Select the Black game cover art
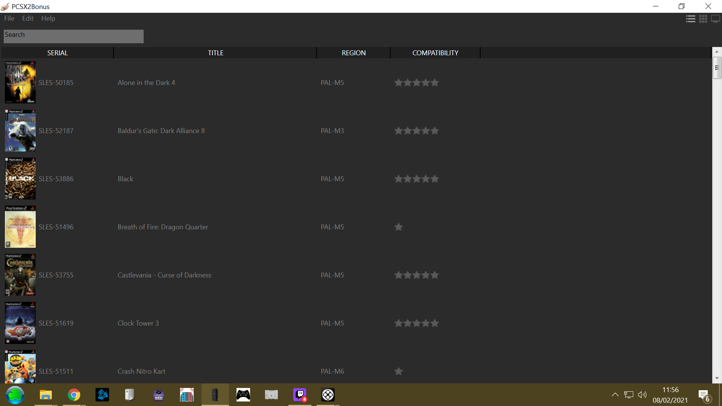Screen dimensions: 722x406 point(20,179)
